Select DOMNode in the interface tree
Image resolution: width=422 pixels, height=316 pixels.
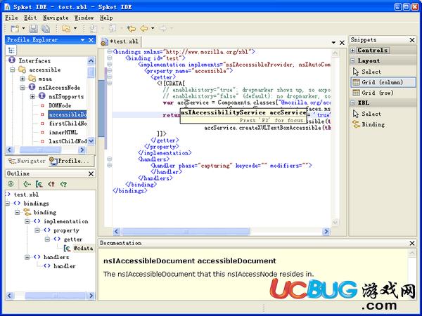tap(60, 105)
